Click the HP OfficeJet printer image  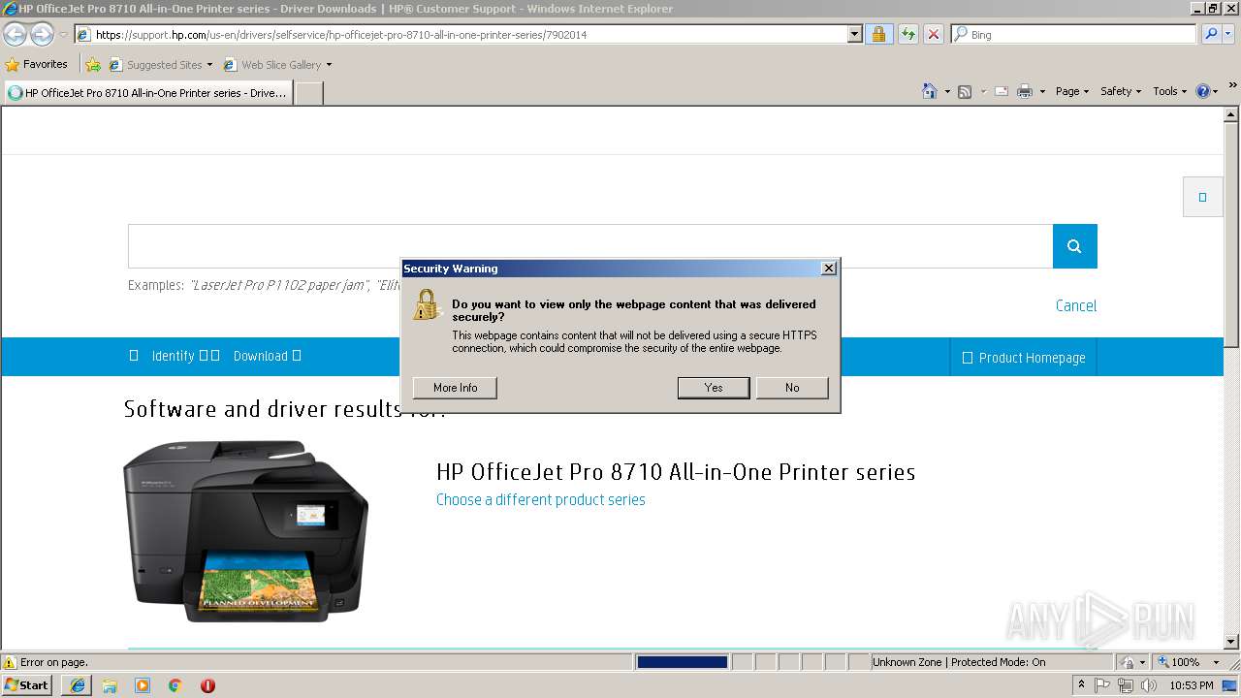pos(245,530)
